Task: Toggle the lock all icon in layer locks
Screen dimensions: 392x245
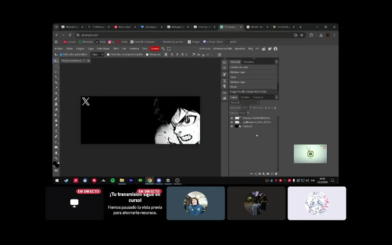Action: pyautogui.click(x=275, y=108)
